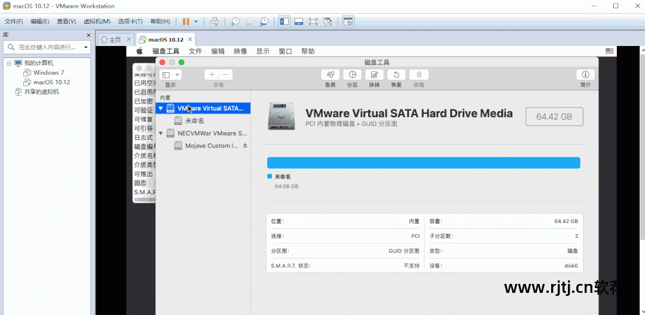The width and height of the screenshot is (645, 315).
Task: Open the power options dropdown beside pause
Action: pyautogui.click(x=196, y=22)
